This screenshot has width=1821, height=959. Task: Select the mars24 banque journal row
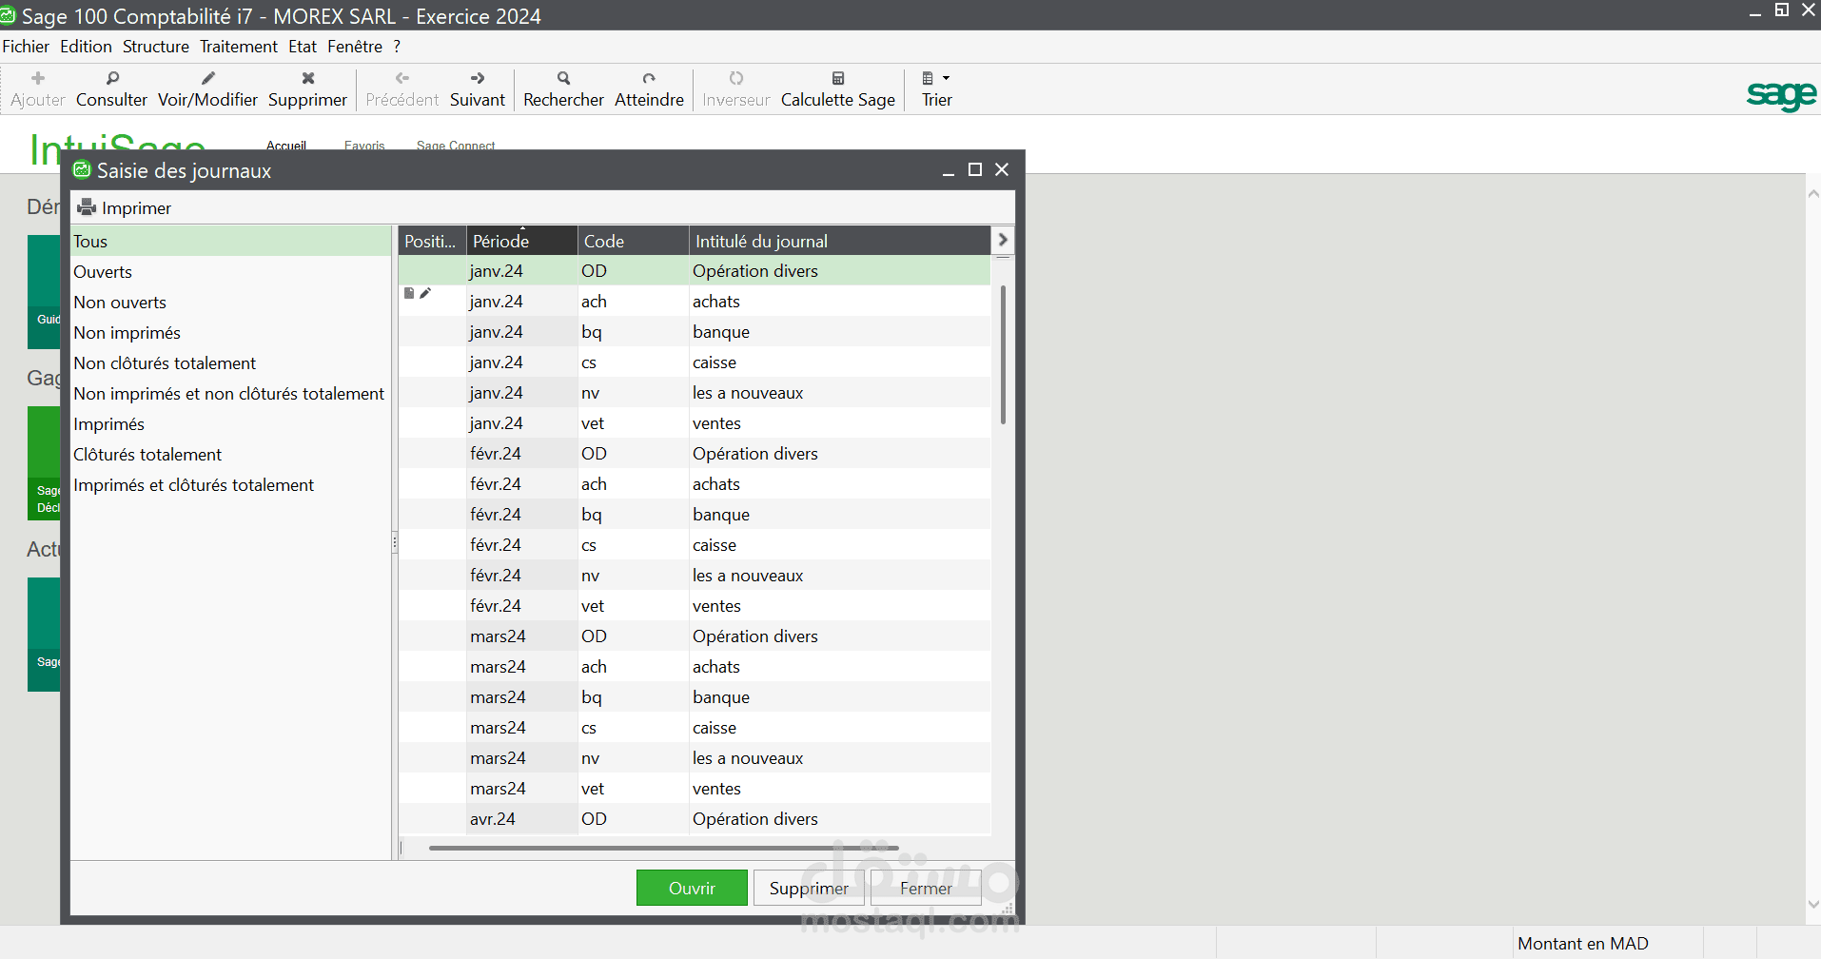pos(695,697)
